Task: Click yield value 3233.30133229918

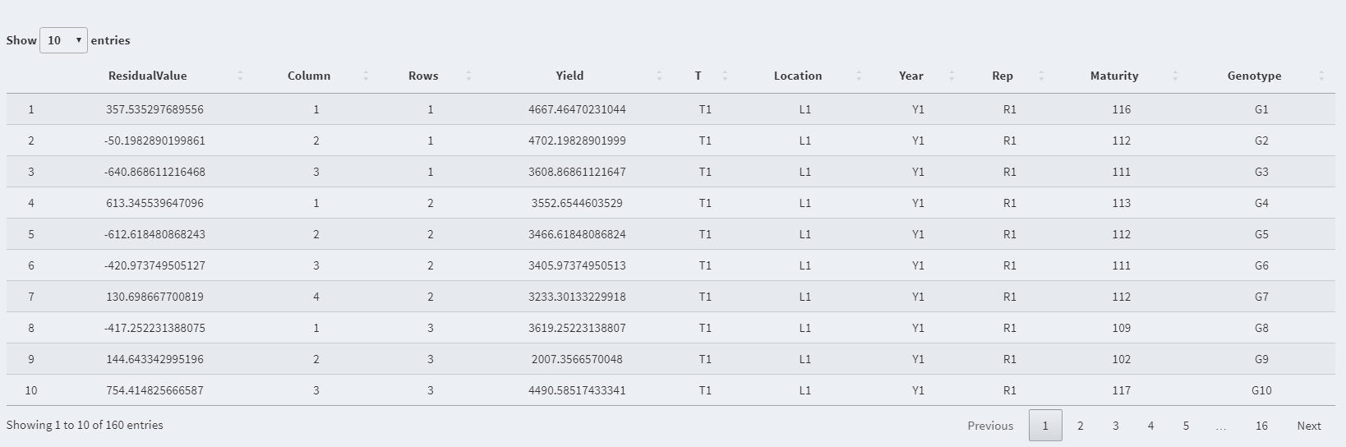Action: (577, 297)
